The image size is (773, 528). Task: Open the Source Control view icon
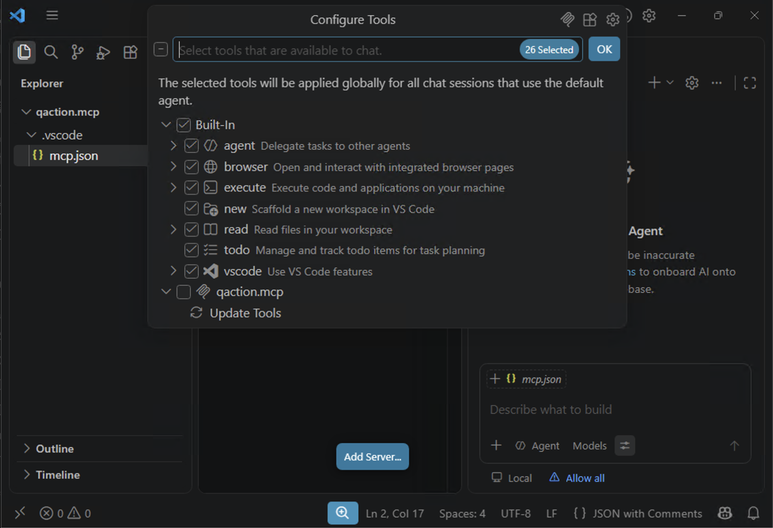[x=77, y=52]
